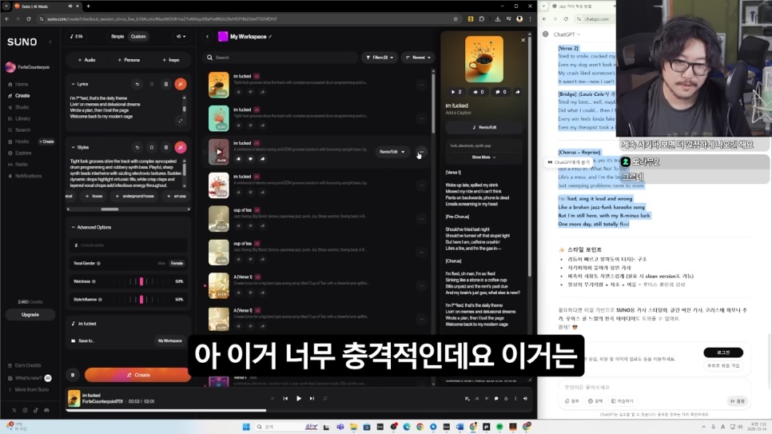Click the Upgrade button

point(30,315)
